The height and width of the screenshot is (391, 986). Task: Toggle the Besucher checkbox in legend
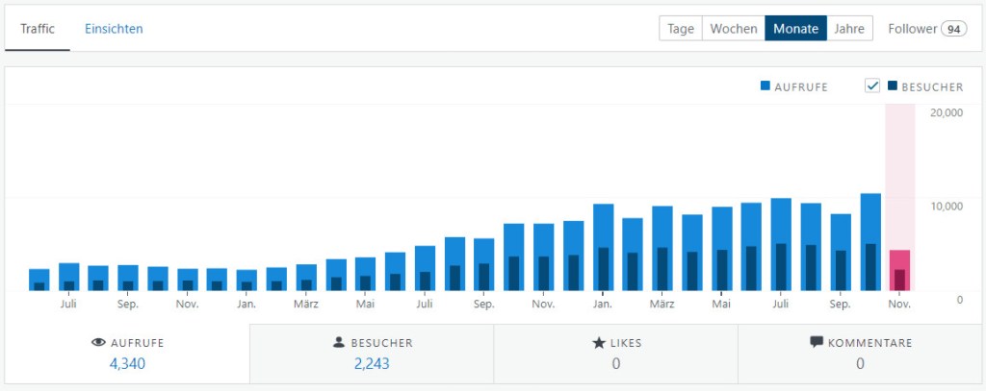point(873,86)
